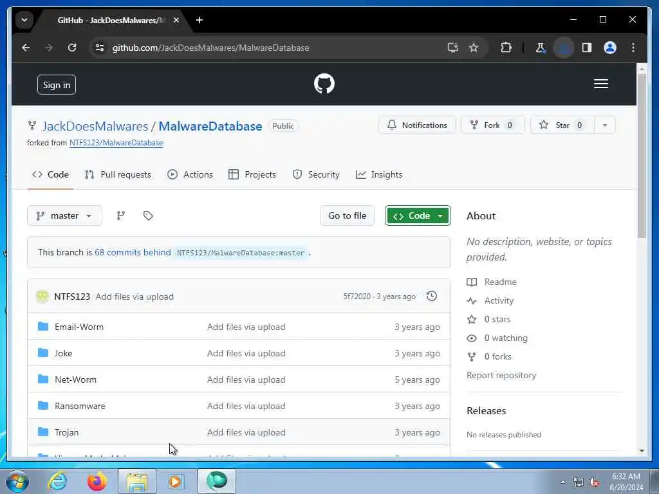This screenshot has height=494, width=659.
Task: Expand the Star lists dropdown arrow
Action: tap(605, 125)
